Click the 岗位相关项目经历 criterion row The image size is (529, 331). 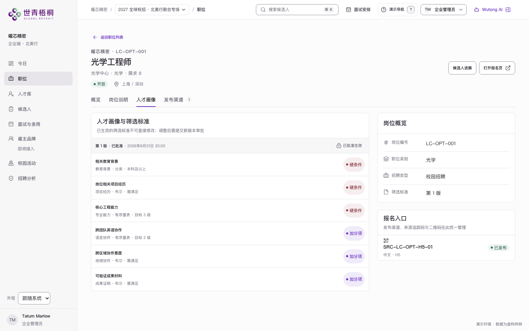230,188
